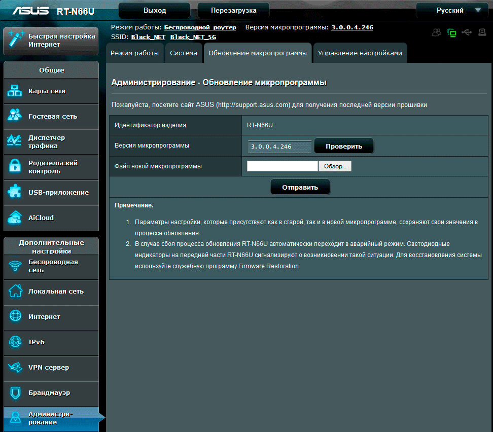Click the USB device status icon
The height and width of the screenshot is (432, 493).
(x=467, y=32)
